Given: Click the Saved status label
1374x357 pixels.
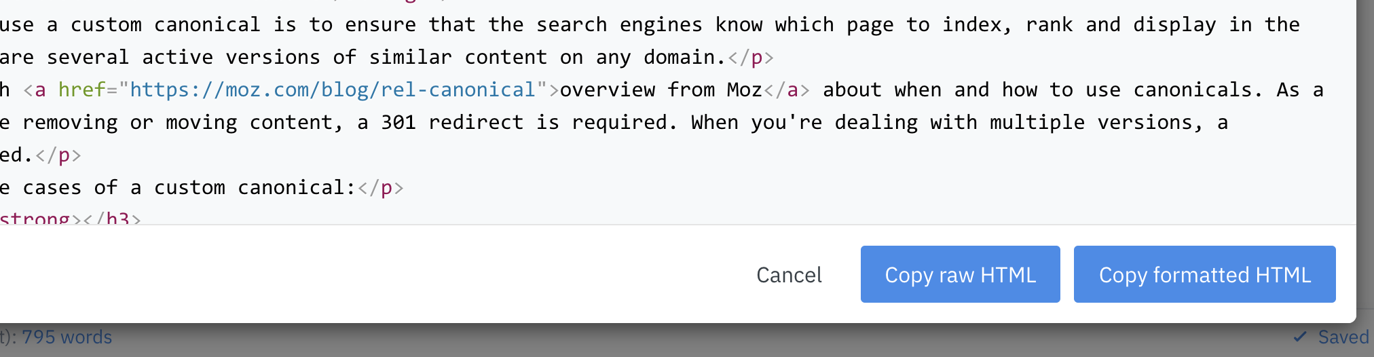Looking at the screenshot, I should [x=1343, y=337].
